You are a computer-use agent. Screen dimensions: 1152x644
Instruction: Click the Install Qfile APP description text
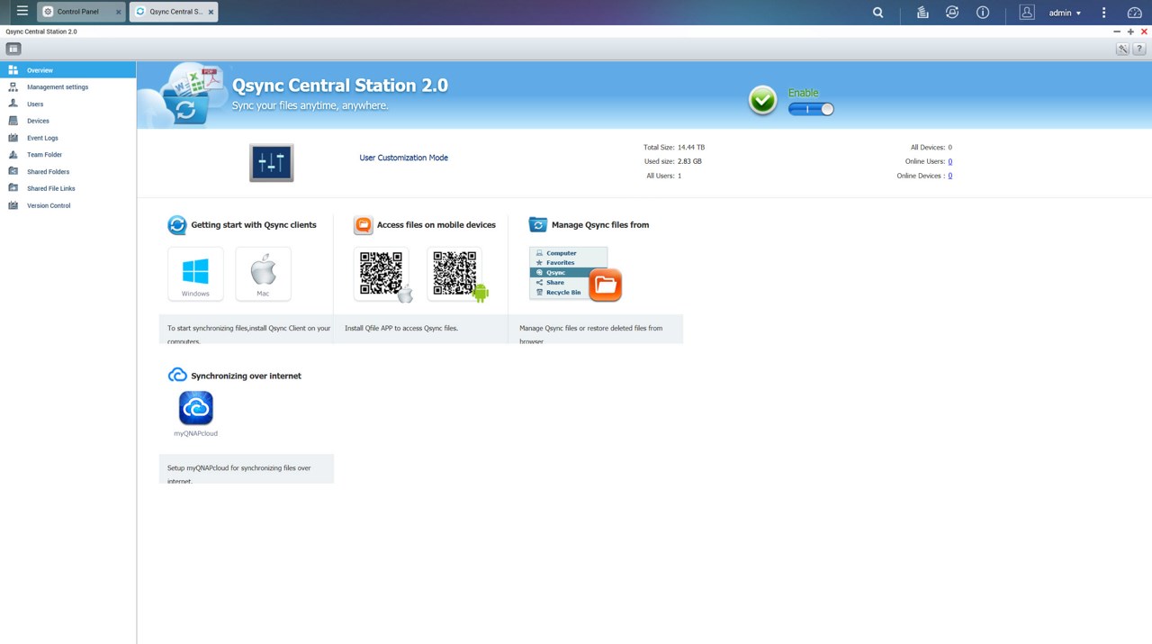(x=401, y=328)
